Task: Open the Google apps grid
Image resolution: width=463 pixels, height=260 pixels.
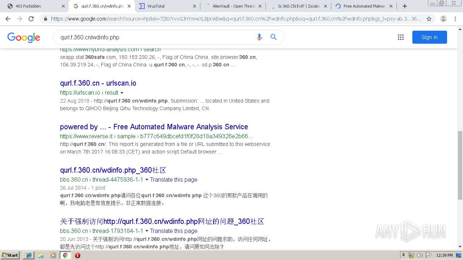Action: click(400, 37)
